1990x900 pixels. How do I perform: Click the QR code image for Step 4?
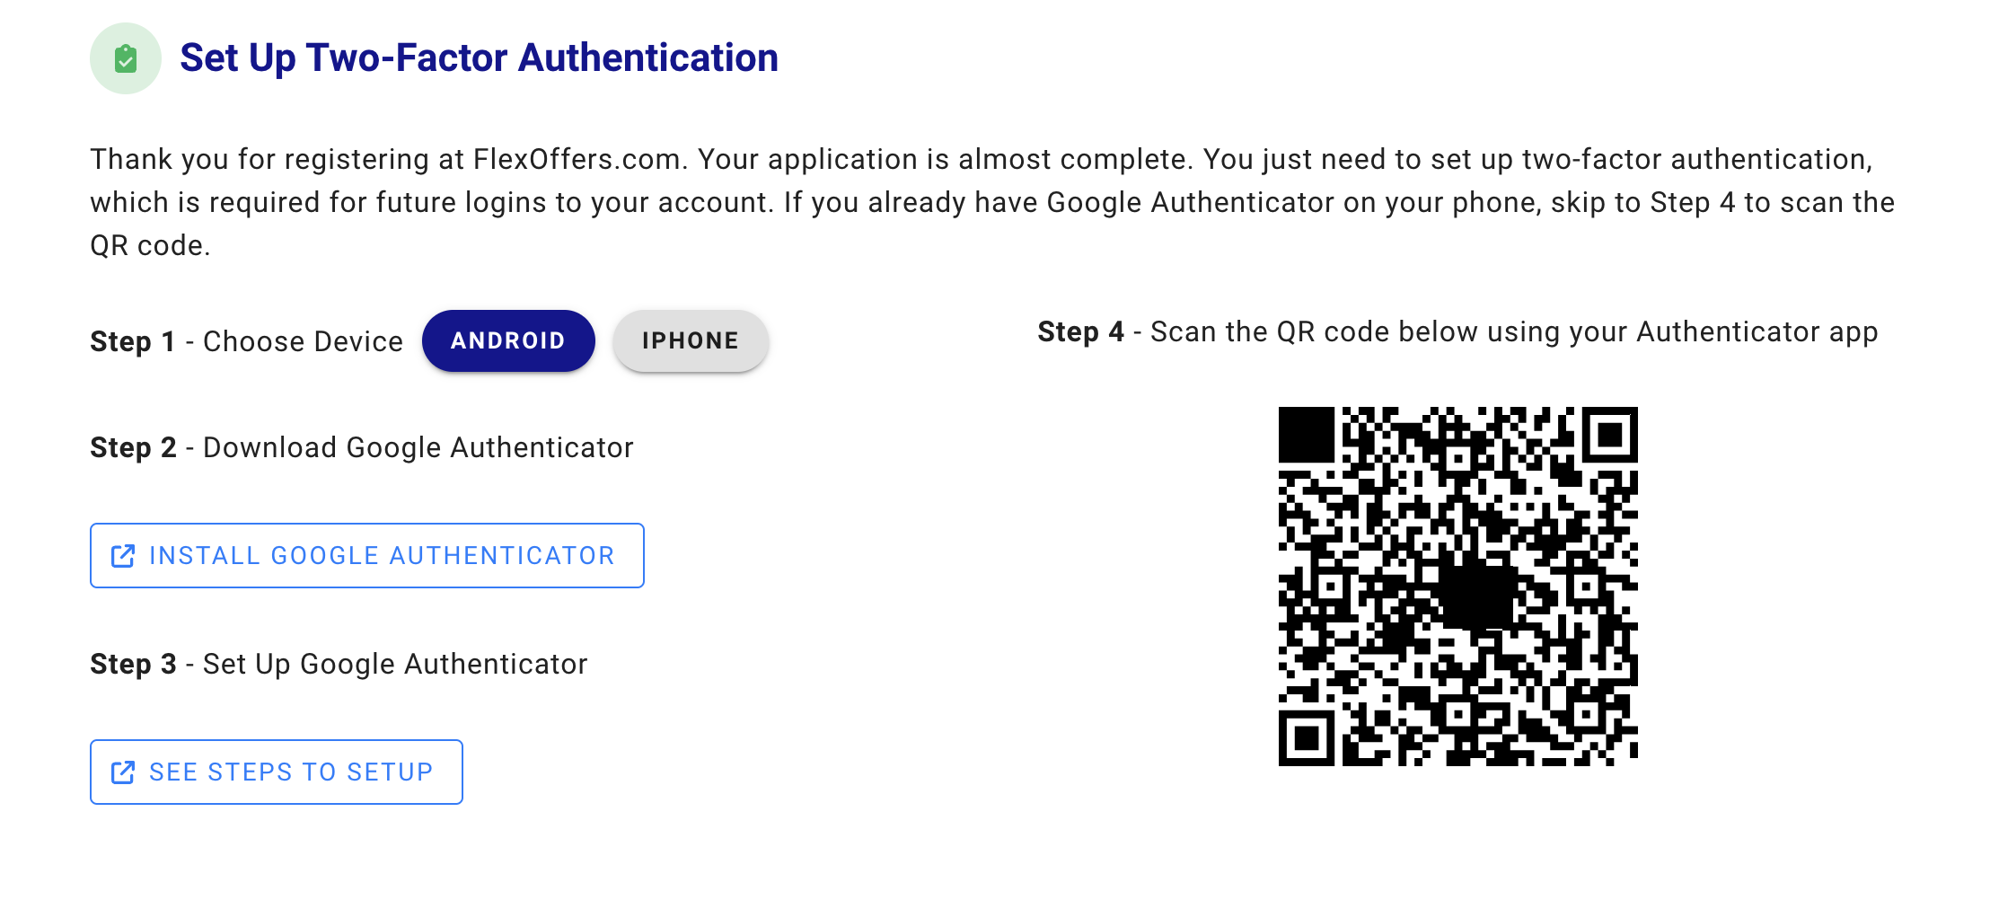click(1459, 588)
